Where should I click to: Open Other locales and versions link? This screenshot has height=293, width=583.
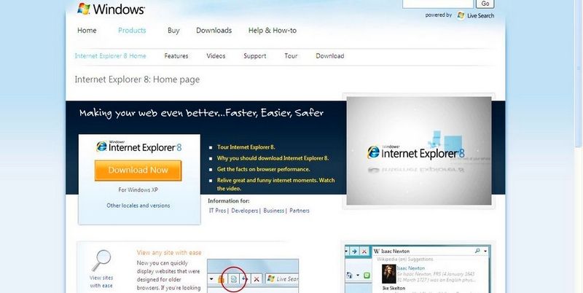138,206
